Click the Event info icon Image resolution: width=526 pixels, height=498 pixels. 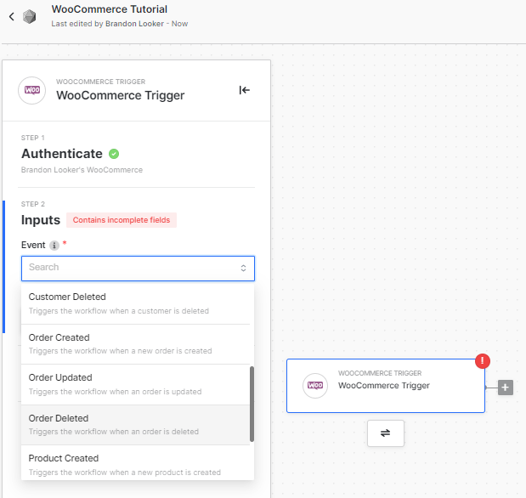pyautogui.click(x=54, y=246)
